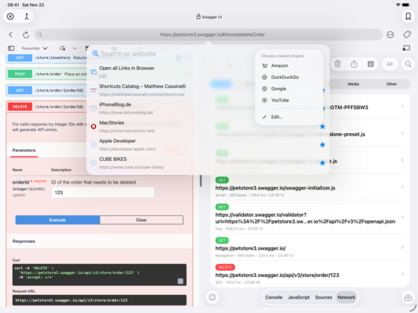Click the blue search engine magnifier icon

95,53
